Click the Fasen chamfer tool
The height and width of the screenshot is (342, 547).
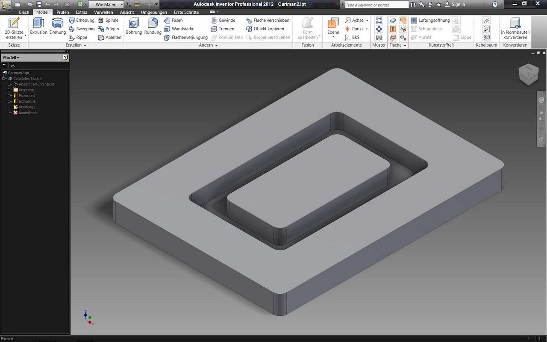(174, 20)
